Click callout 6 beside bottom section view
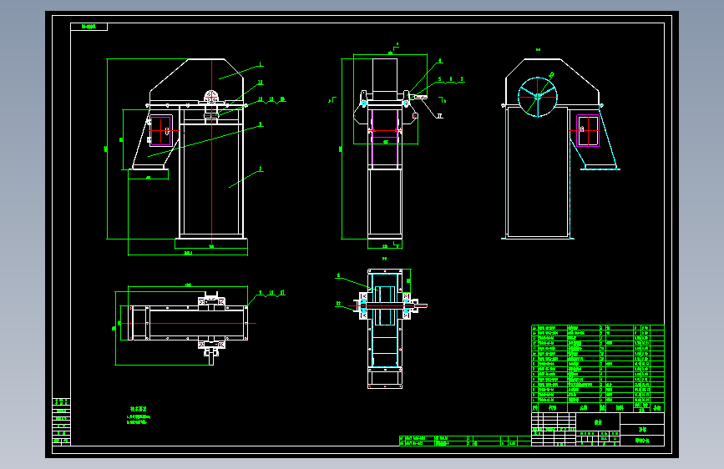Image resolution: width=724 pixels, height=469 pixels. click(x=338, y=275)
